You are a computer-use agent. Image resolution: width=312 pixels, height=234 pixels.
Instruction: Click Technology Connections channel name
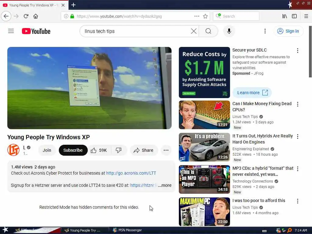click(253, 181)
